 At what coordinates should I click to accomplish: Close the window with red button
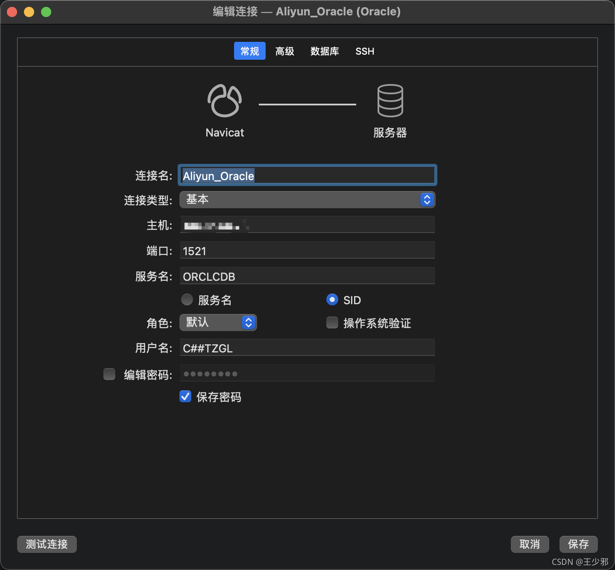point(12,12)
